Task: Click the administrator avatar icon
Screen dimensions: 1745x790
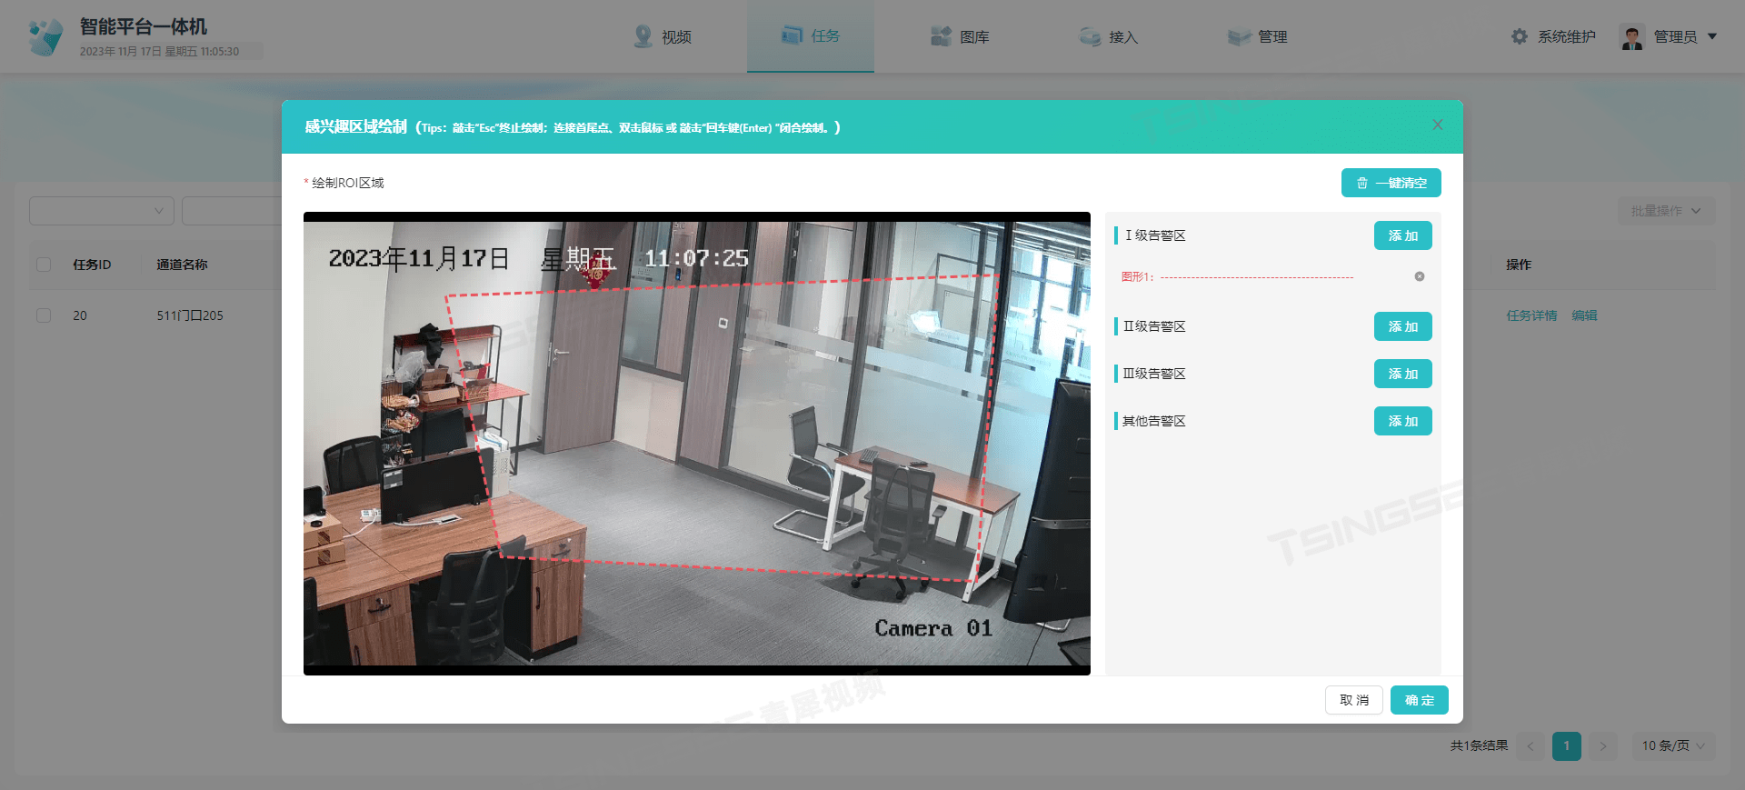Action: (1632, 36)
